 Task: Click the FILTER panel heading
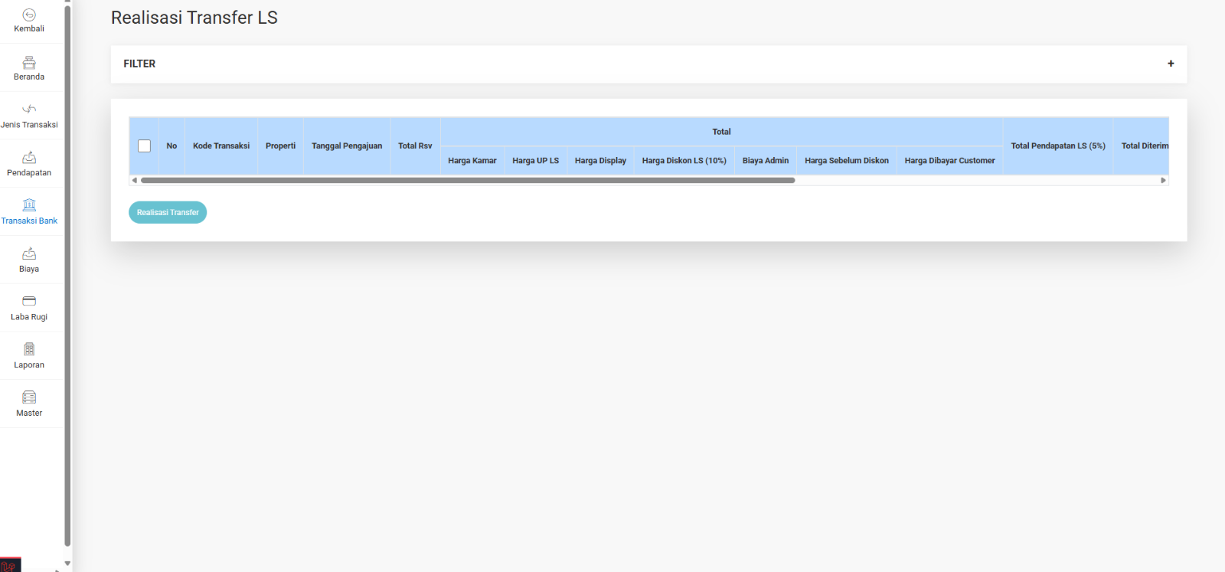pos(139,64)
